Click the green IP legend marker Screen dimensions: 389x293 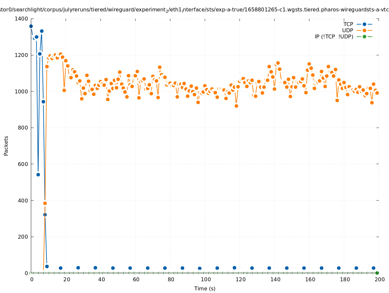(x=364, y=36)
